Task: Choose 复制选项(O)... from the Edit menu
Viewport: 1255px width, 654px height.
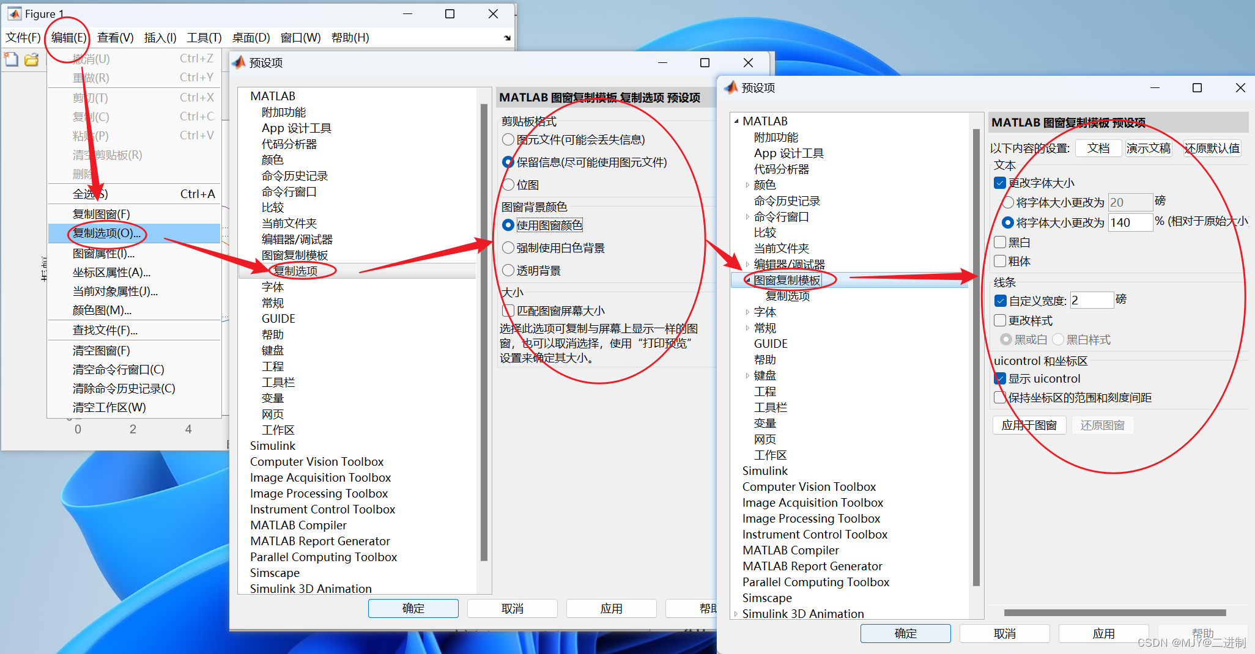Action: click(134, 233)
